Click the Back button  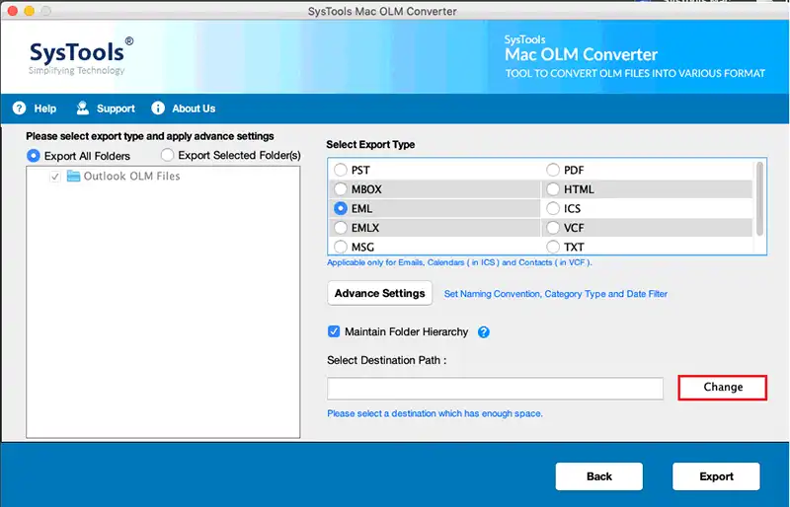click(x=599, y=476)
